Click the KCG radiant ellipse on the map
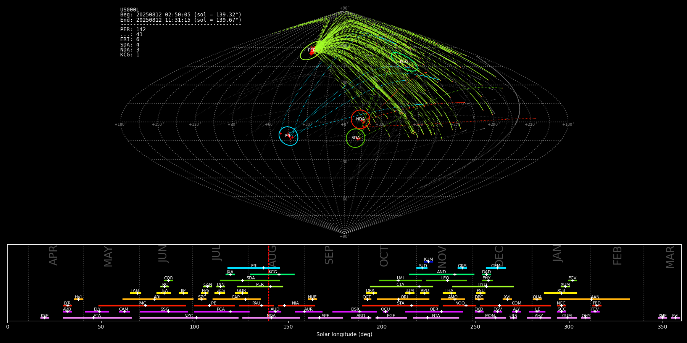This screenshot has width=687, height=343. pyautogui.click(x=404, y=62)
